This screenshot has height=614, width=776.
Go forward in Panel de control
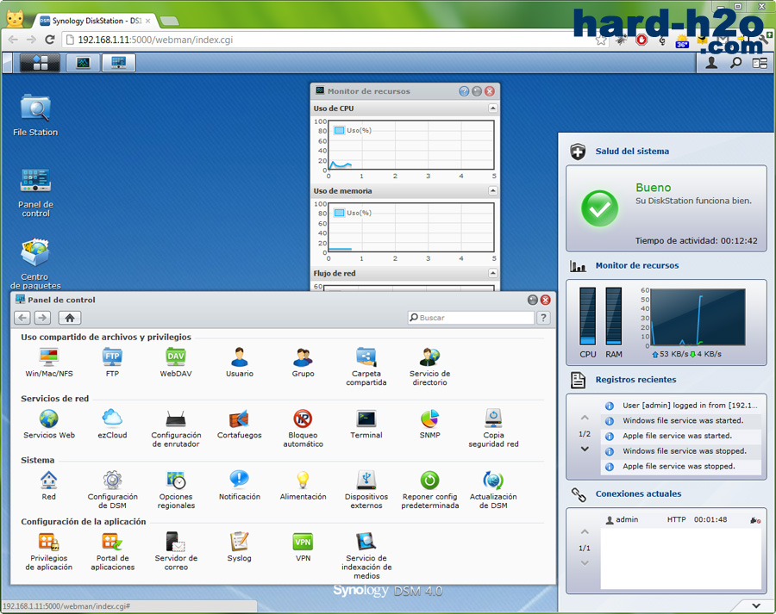(x=42, y=318)
